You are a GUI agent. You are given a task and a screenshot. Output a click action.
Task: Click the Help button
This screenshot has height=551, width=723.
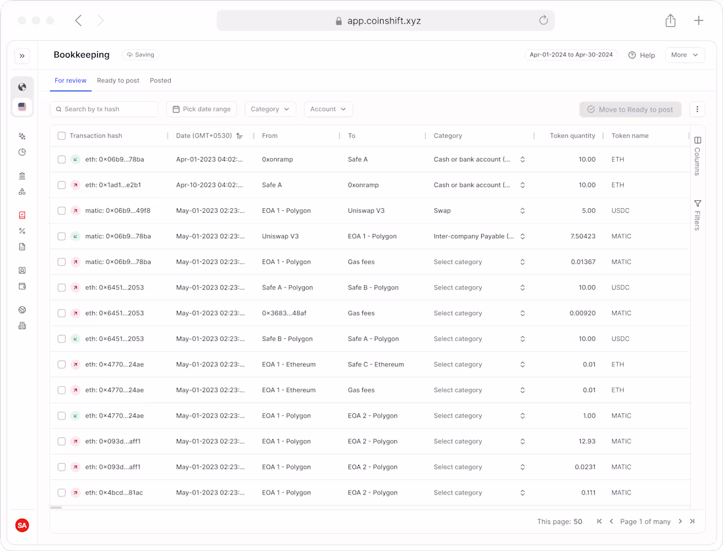pyautogui.click(x=641, y=55)
